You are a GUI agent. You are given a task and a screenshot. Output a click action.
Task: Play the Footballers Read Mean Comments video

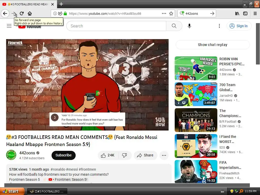[x=87, y=85]
